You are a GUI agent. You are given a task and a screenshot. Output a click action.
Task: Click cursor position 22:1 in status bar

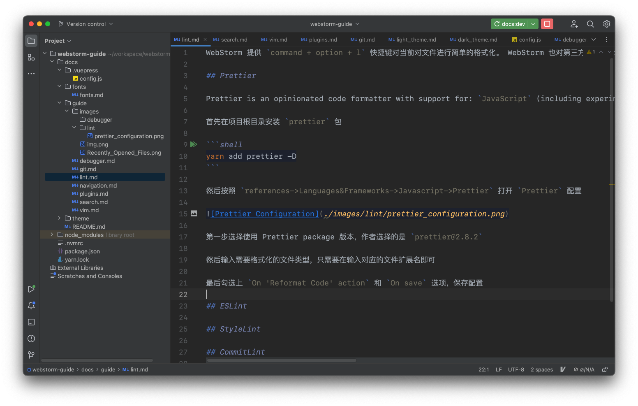pos(484,369)
